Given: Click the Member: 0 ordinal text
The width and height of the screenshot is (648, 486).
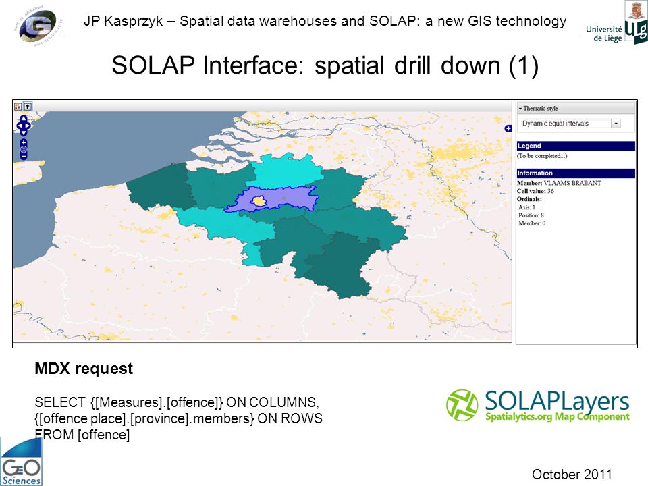Looking at the screenshot, I should pyautogui.click(x=532, y=223).
